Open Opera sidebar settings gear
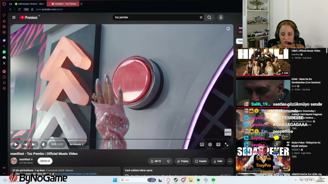The width and height of the screenshot is (328, 184). [x=4, y=88]
